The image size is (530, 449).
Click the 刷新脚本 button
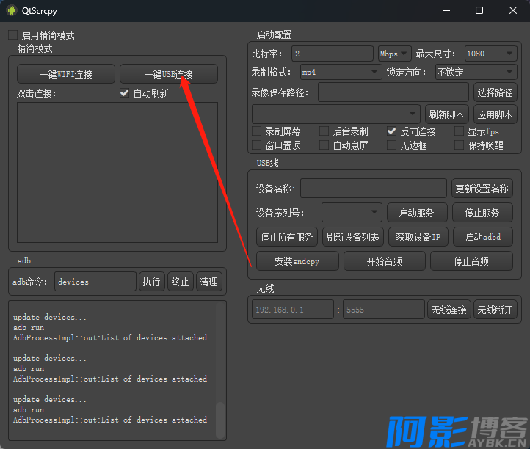[447, 114]
